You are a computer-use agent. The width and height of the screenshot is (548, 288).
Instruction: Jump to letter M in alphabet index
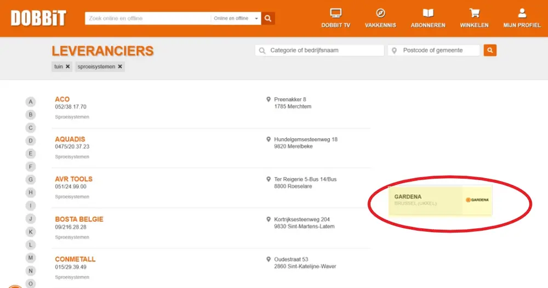click(31, 258)
